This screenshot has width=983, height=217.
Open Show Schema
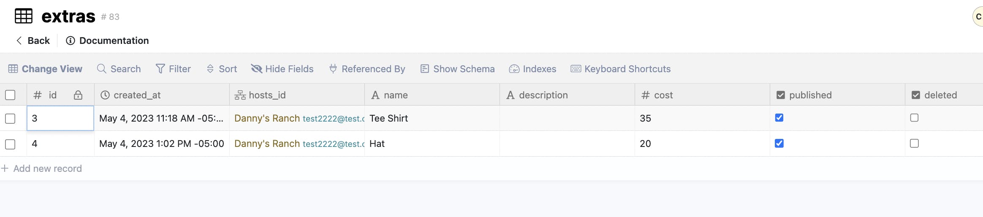coord(457,69)
